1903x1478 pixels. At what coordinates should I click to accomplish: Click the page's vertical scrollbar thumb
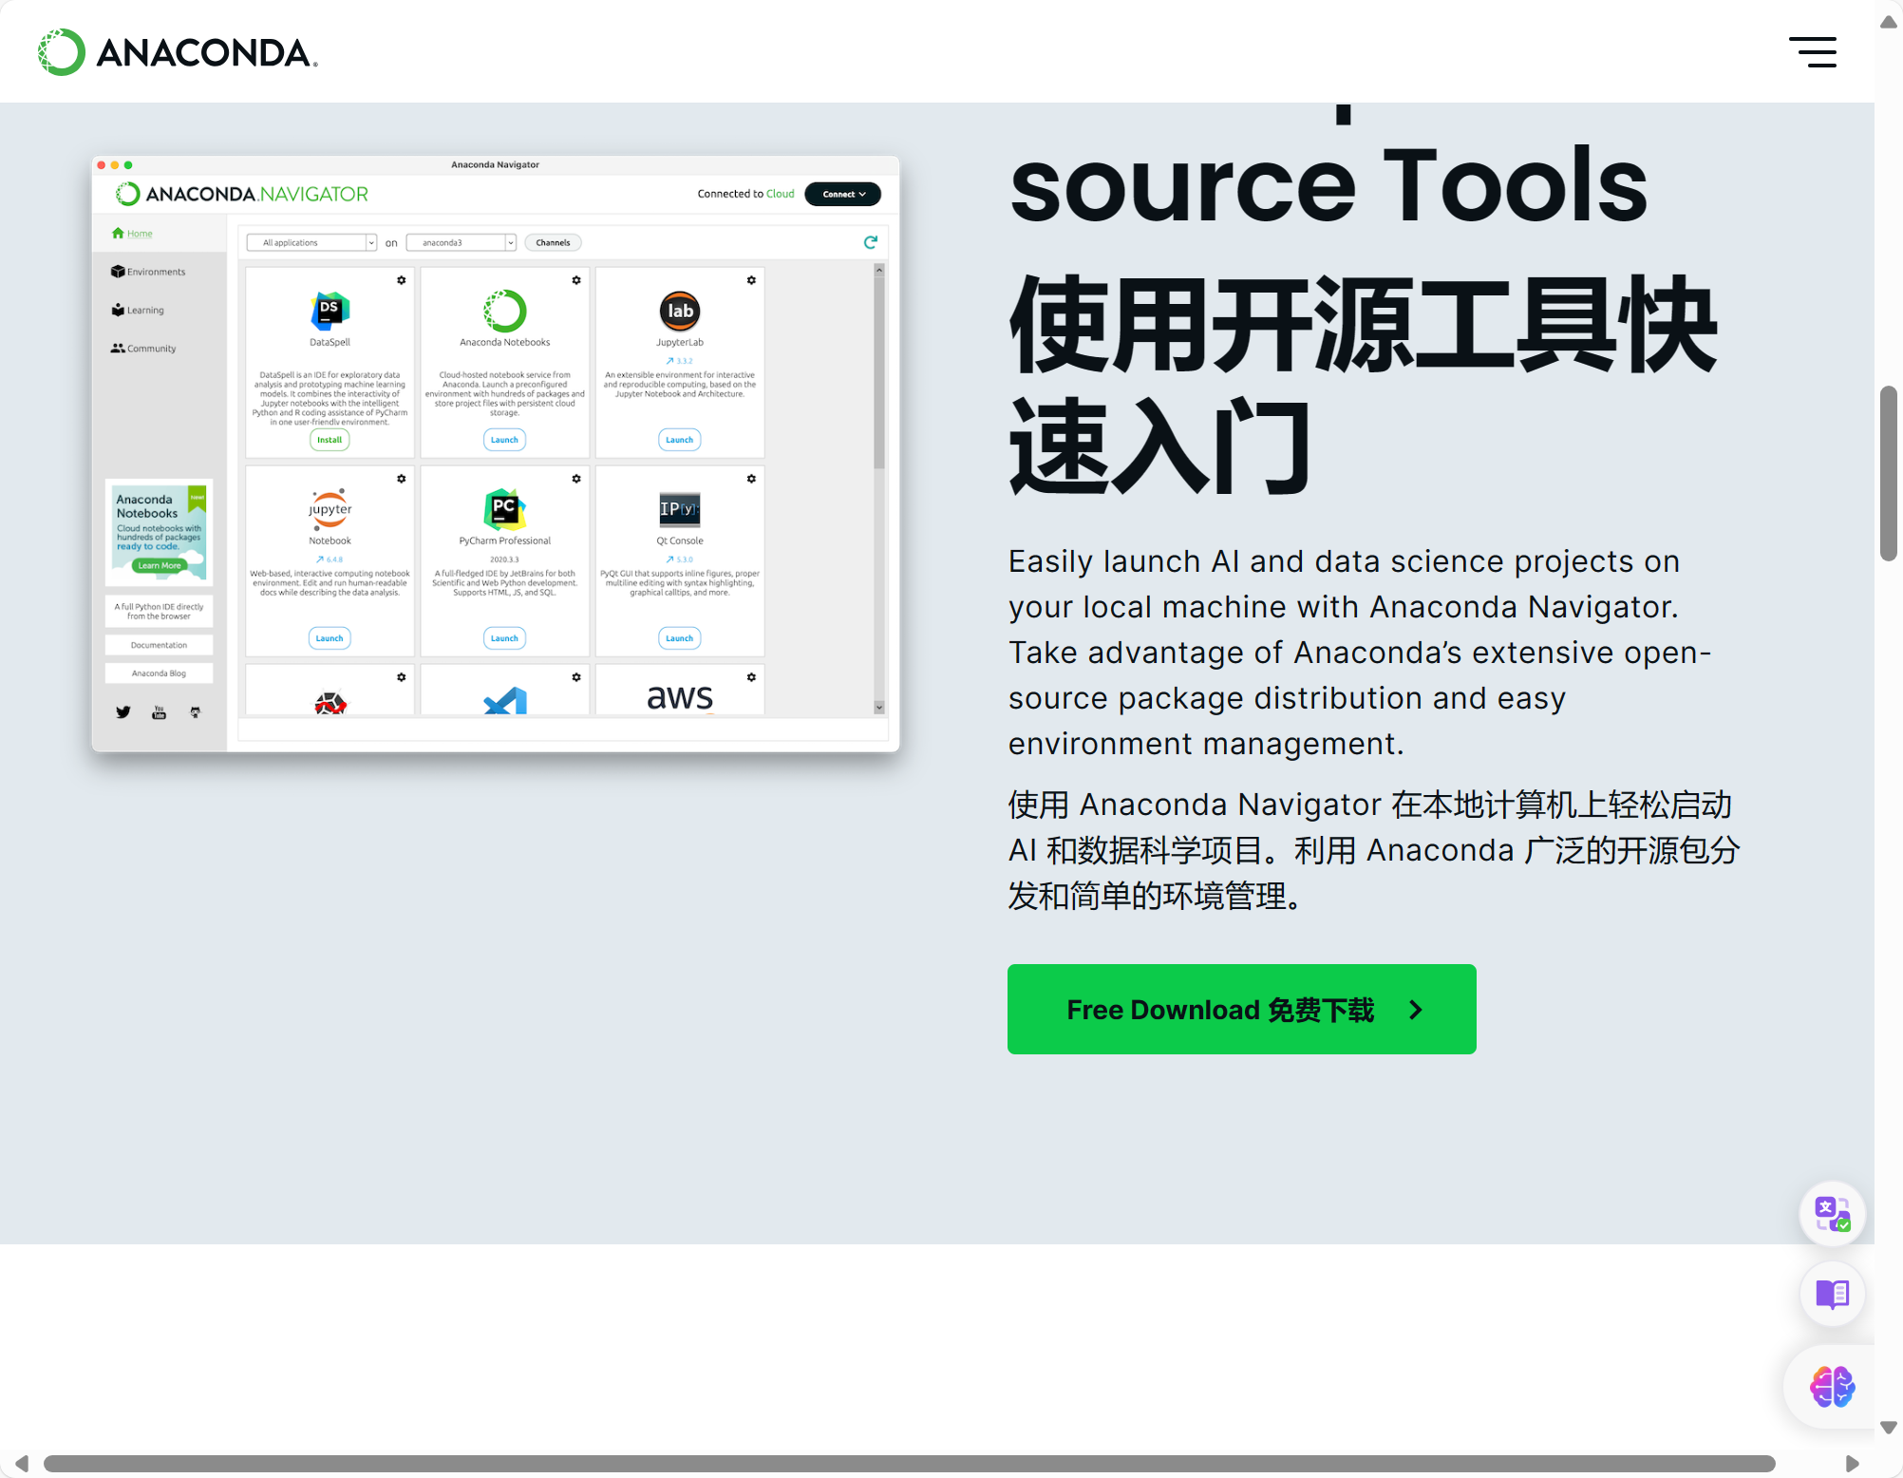1889,472
